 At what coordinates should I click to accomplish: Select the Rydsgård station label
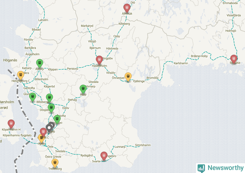87,156
